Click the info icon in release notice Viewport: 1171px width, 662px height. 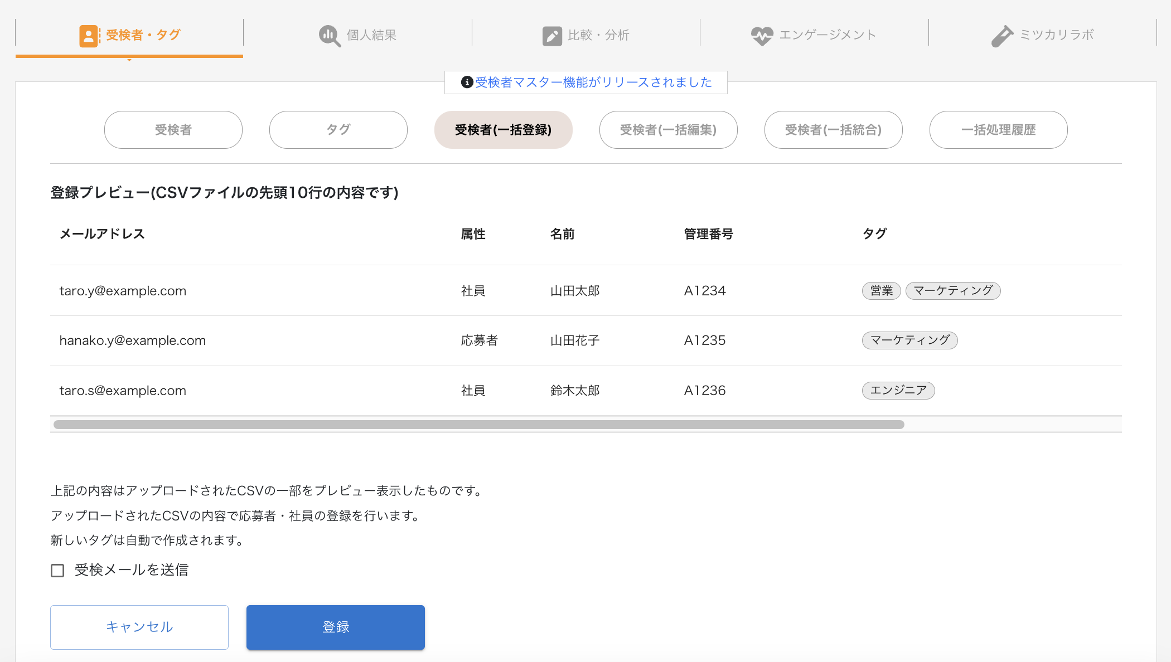[x=467, y=82]
